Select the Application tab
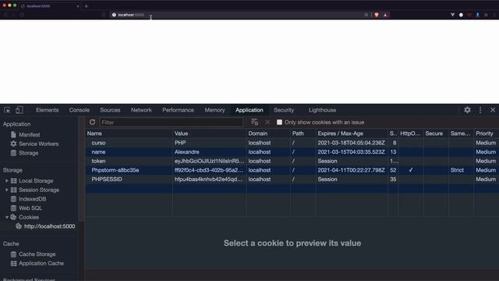Image resolution: width=499 pixels, height=281 pixels. coord(249,110)
